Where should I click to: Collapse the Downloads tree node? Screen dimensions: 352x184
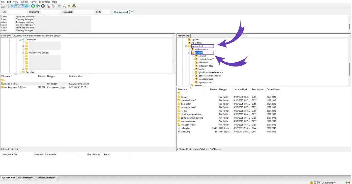coord(20,40)
